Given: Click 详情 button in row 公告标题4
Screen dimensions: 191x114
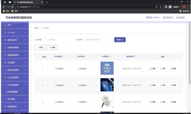Looking at the screenshot, I should click(x=152, y=85).
